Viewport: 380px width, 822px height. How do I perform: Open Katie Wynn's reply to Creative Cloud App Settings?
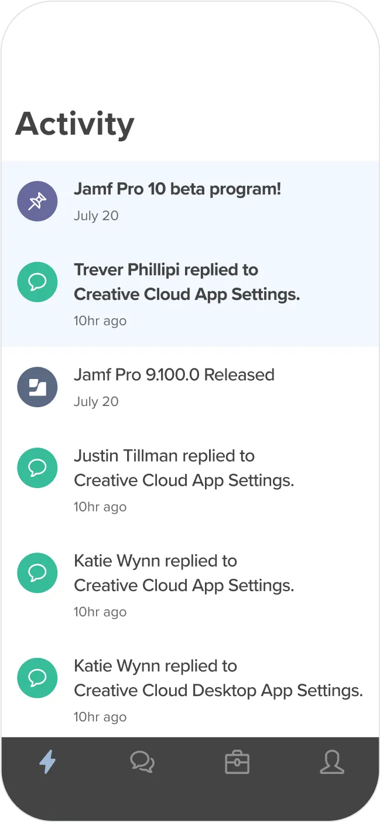point(183,573)
